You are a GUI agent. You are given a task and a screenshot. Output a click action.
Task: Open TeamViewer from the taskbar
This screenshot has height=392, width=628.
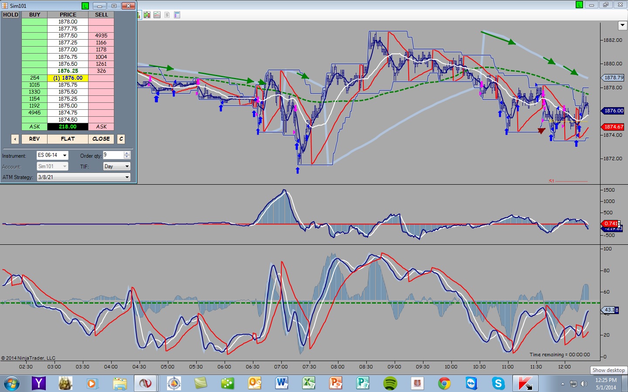click(x=471, y=383)
